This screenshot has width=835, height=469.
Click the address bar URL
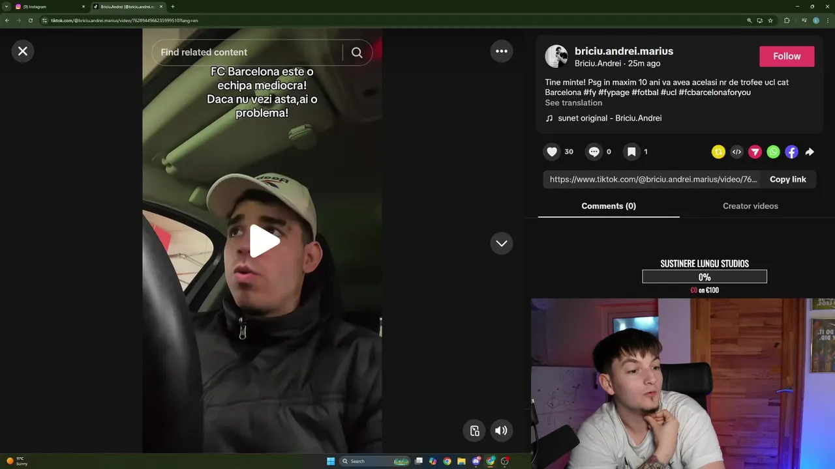pyautogui.click(x=124, y=20)
